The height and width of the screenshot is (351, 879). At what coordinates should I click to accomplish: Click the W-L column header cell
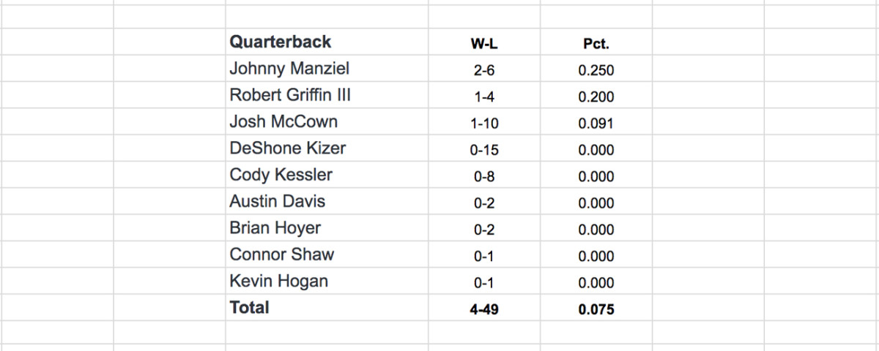click(485, 44)
